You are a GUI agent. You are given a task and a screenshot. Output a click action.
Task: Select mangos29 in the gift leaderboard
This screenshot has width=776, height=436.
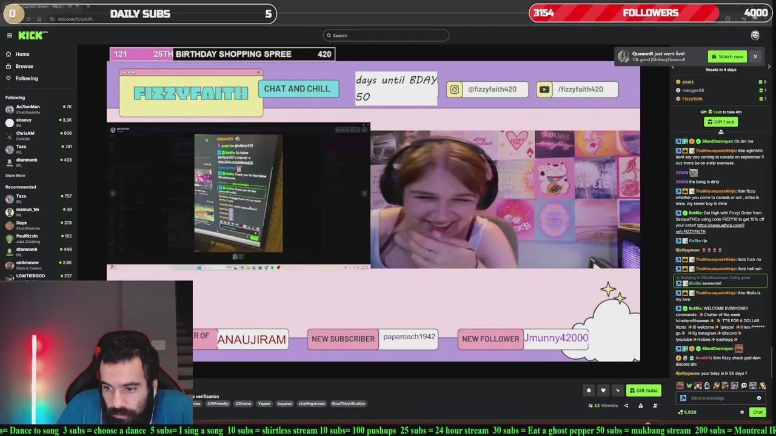click(x=692, y=90)
